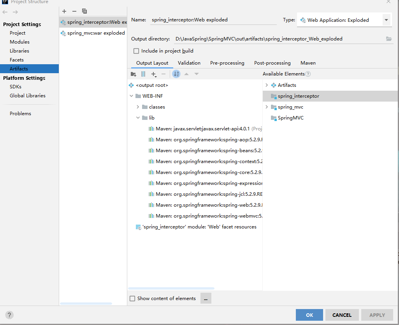Select the javax.servlet-api Maven library entry
The height and width of the screenshot is (325, 399).
coord(205,129)
